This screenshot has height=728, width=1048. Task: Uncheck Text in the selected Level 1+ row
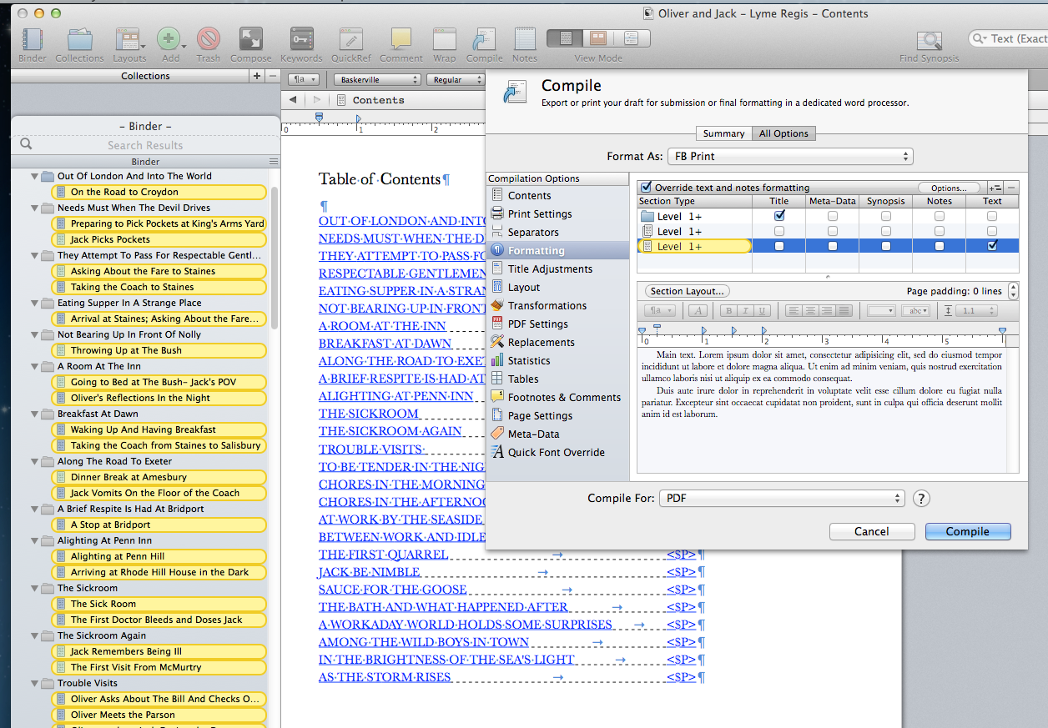click(x=992, y=246)
